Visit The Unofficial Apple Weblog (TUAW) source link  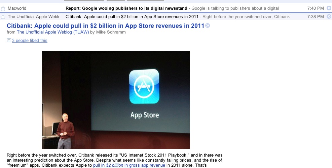[53, 32]
